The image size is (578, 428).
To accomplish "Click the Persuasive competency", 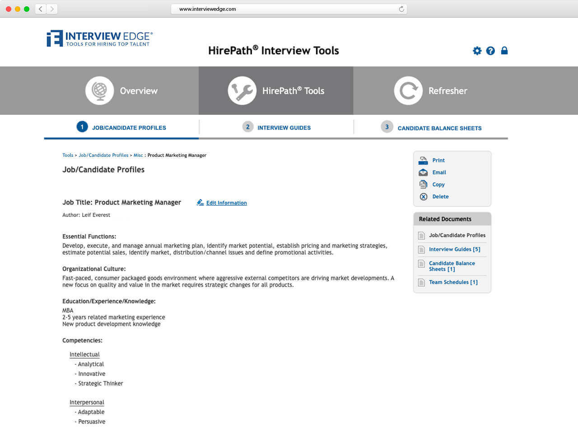I will [x=92, y=422].
